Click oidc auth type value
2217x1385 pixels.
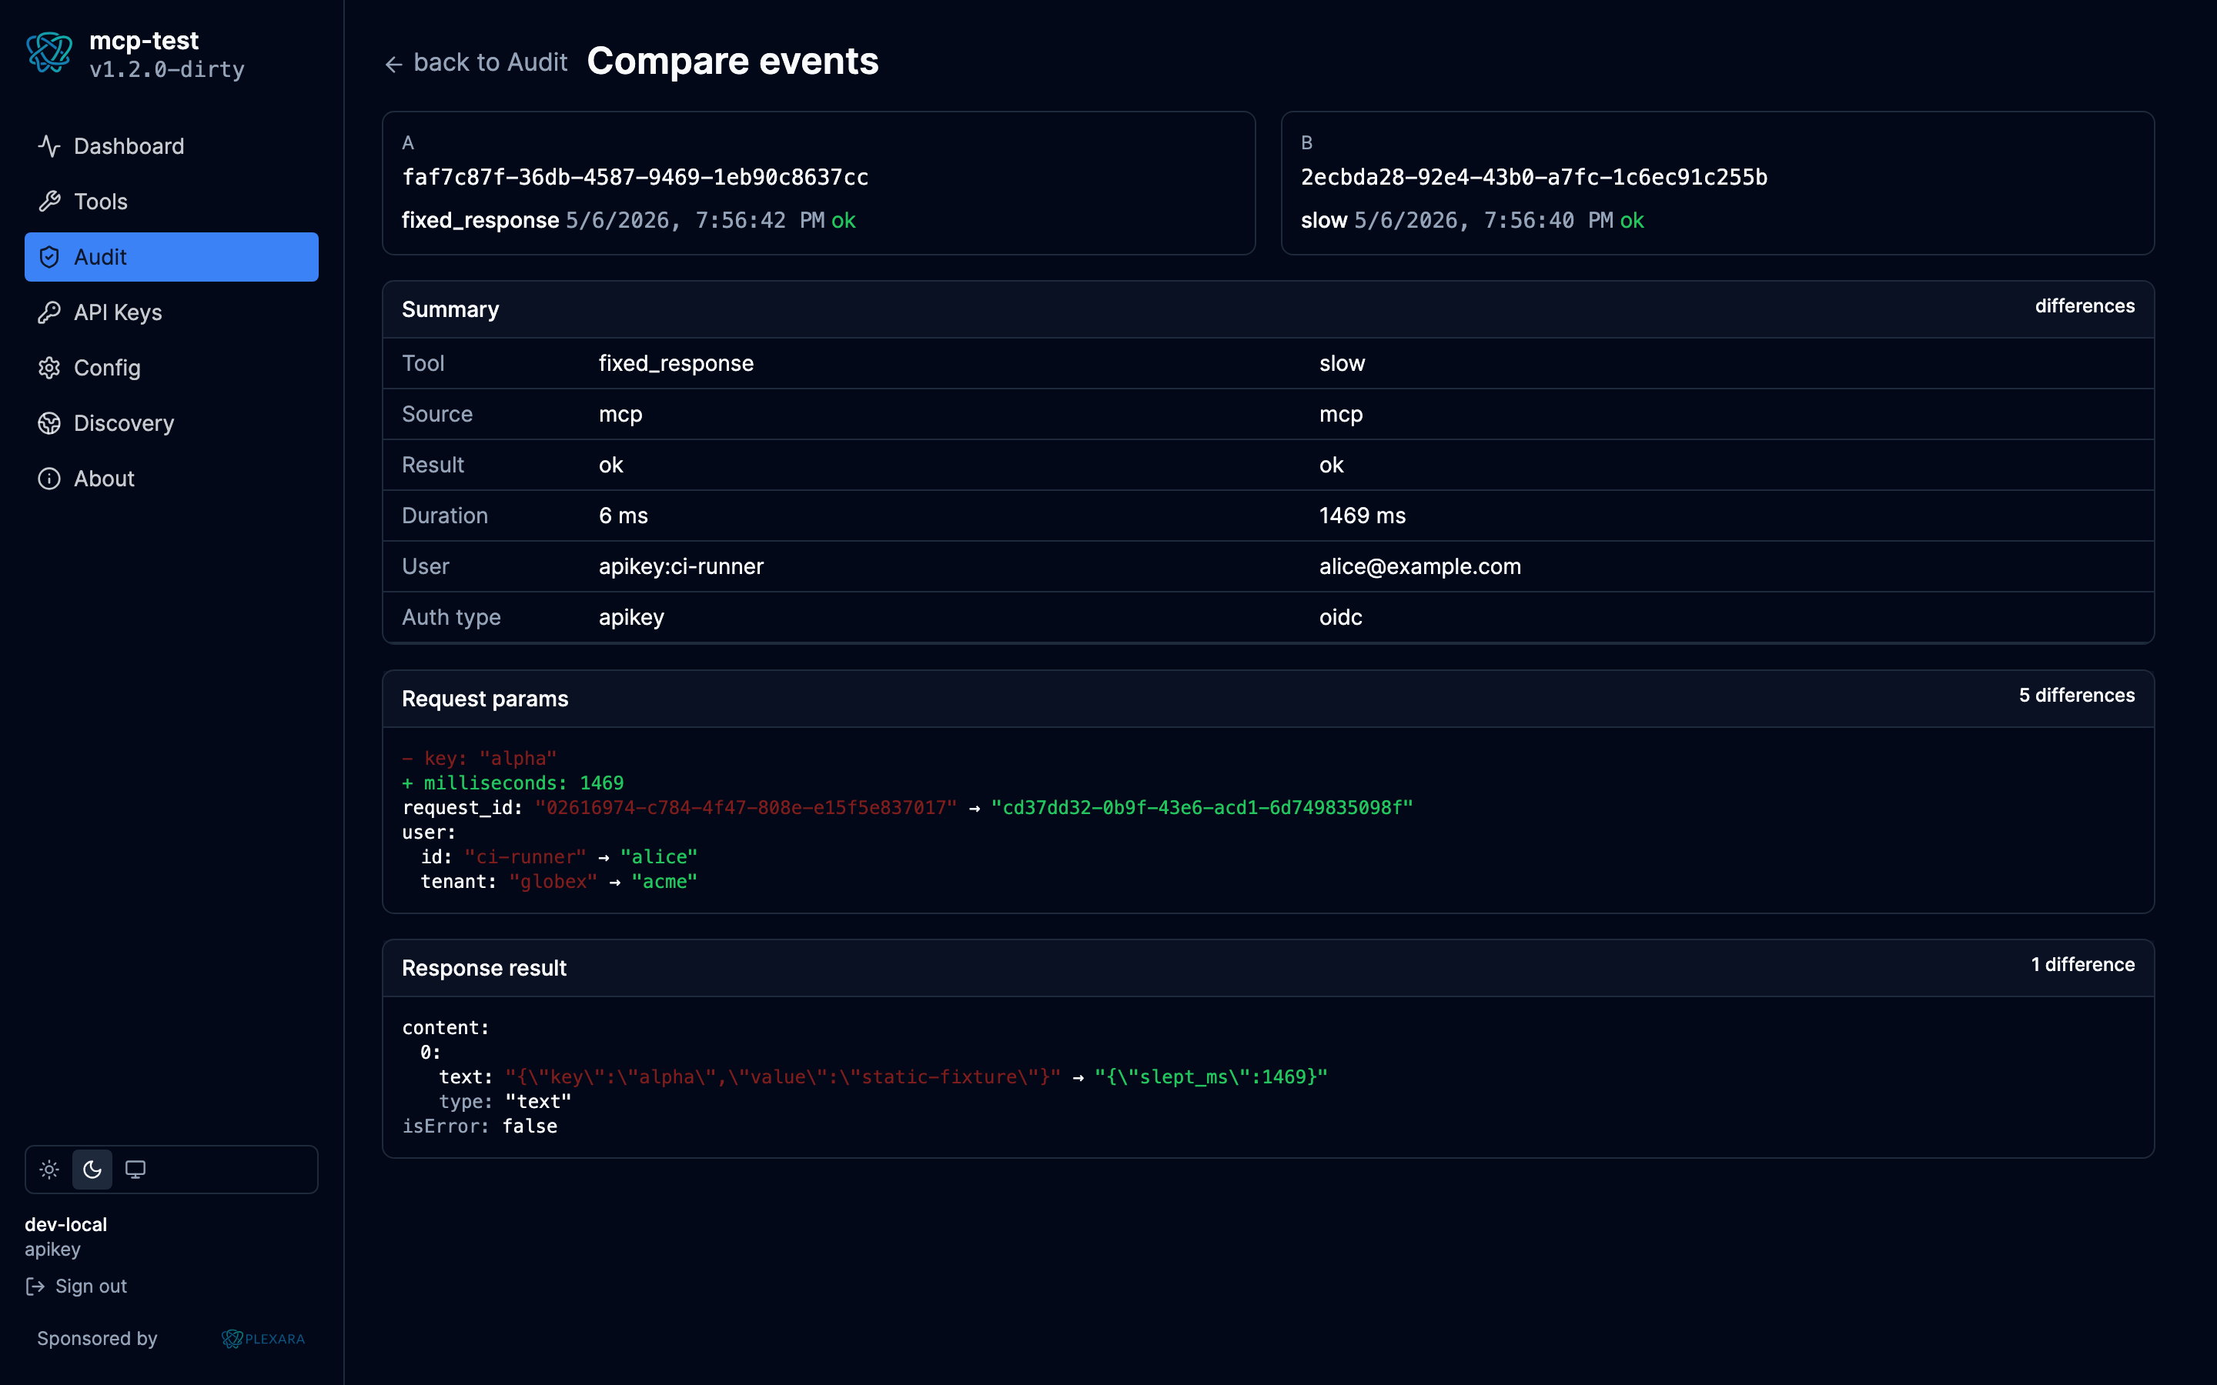(1340, 617)
